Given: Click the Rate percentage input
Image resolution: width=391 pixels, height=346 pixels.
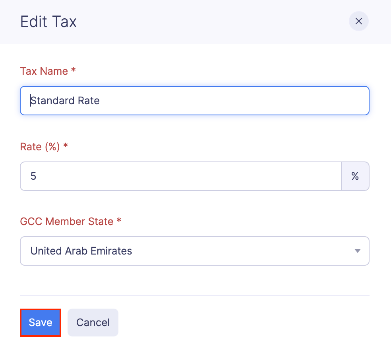Looking at the screenshot, I should pyautogui.click(x=179, y=176).
